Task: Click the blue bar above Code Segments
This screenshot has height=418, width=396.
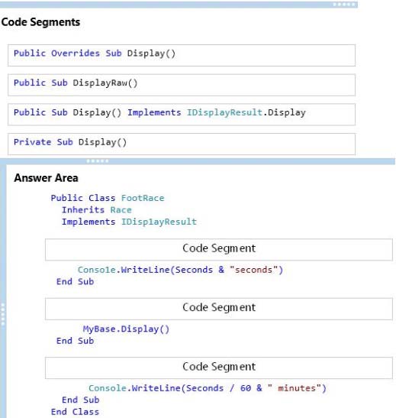Action: pos(179,5)
